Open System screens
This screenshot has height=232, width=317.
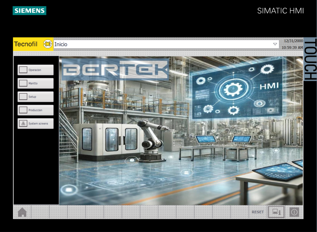35,123
